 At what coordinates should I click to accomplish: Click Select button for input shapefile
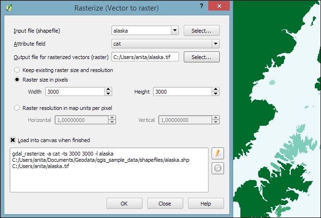click(202, 31)
